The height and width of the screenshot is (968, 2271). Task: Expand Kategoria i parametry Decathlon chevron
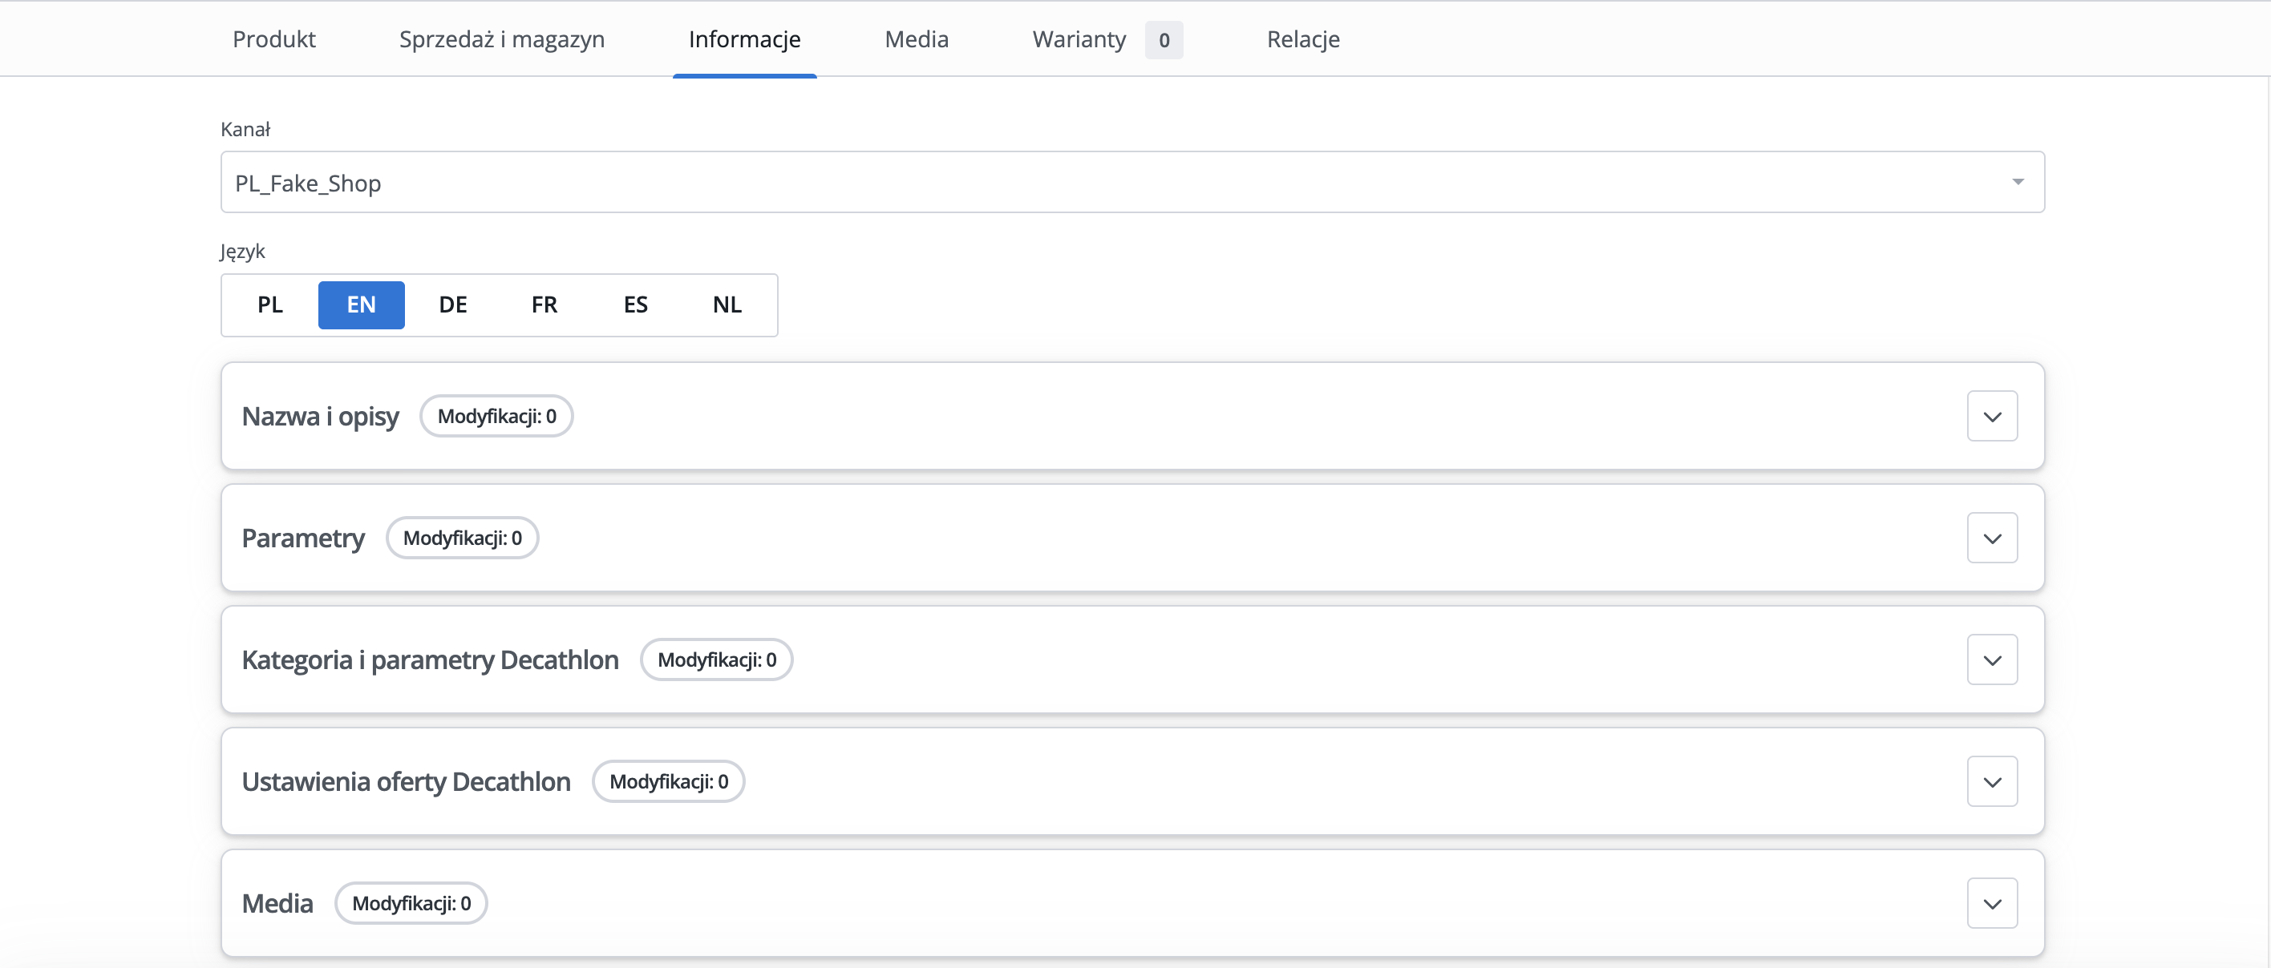point(1991,659)
